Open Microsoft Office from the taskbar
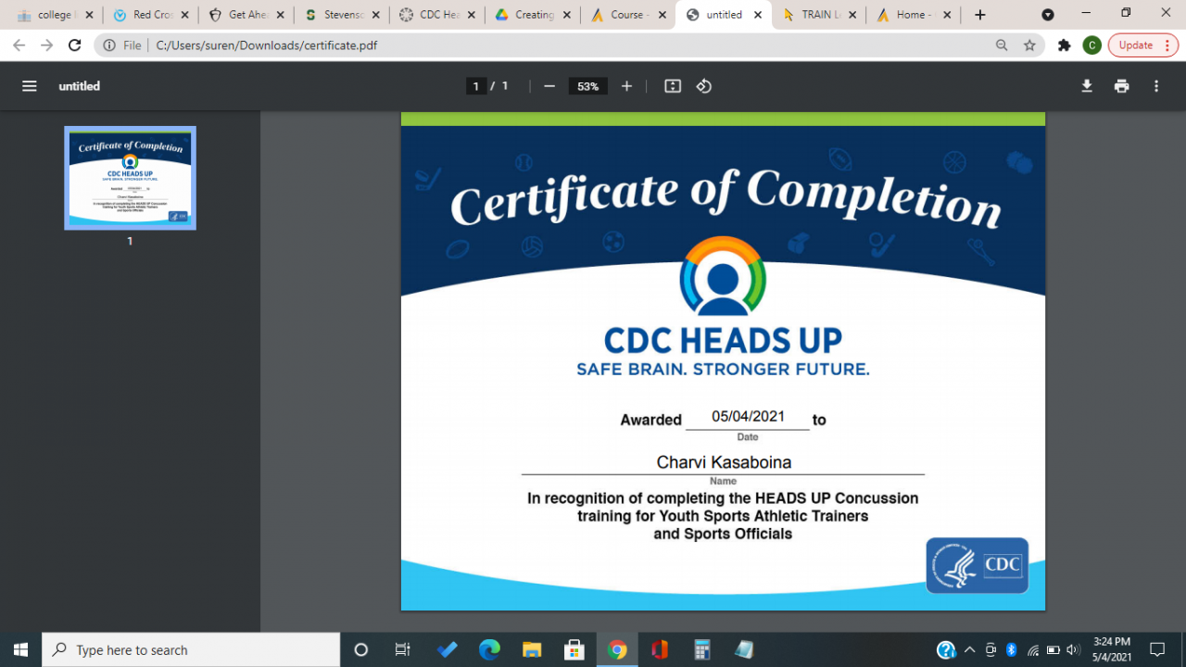1186x667 pixels. click(660, 649)
